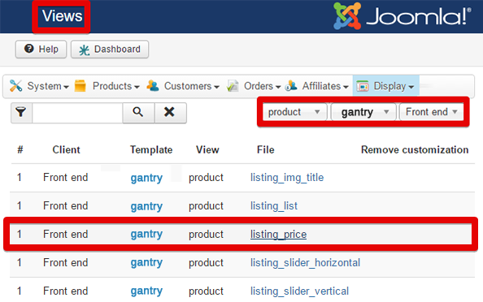Click the Joomla logo
This screenshot has width=483, height=302.
pos(402,16)
